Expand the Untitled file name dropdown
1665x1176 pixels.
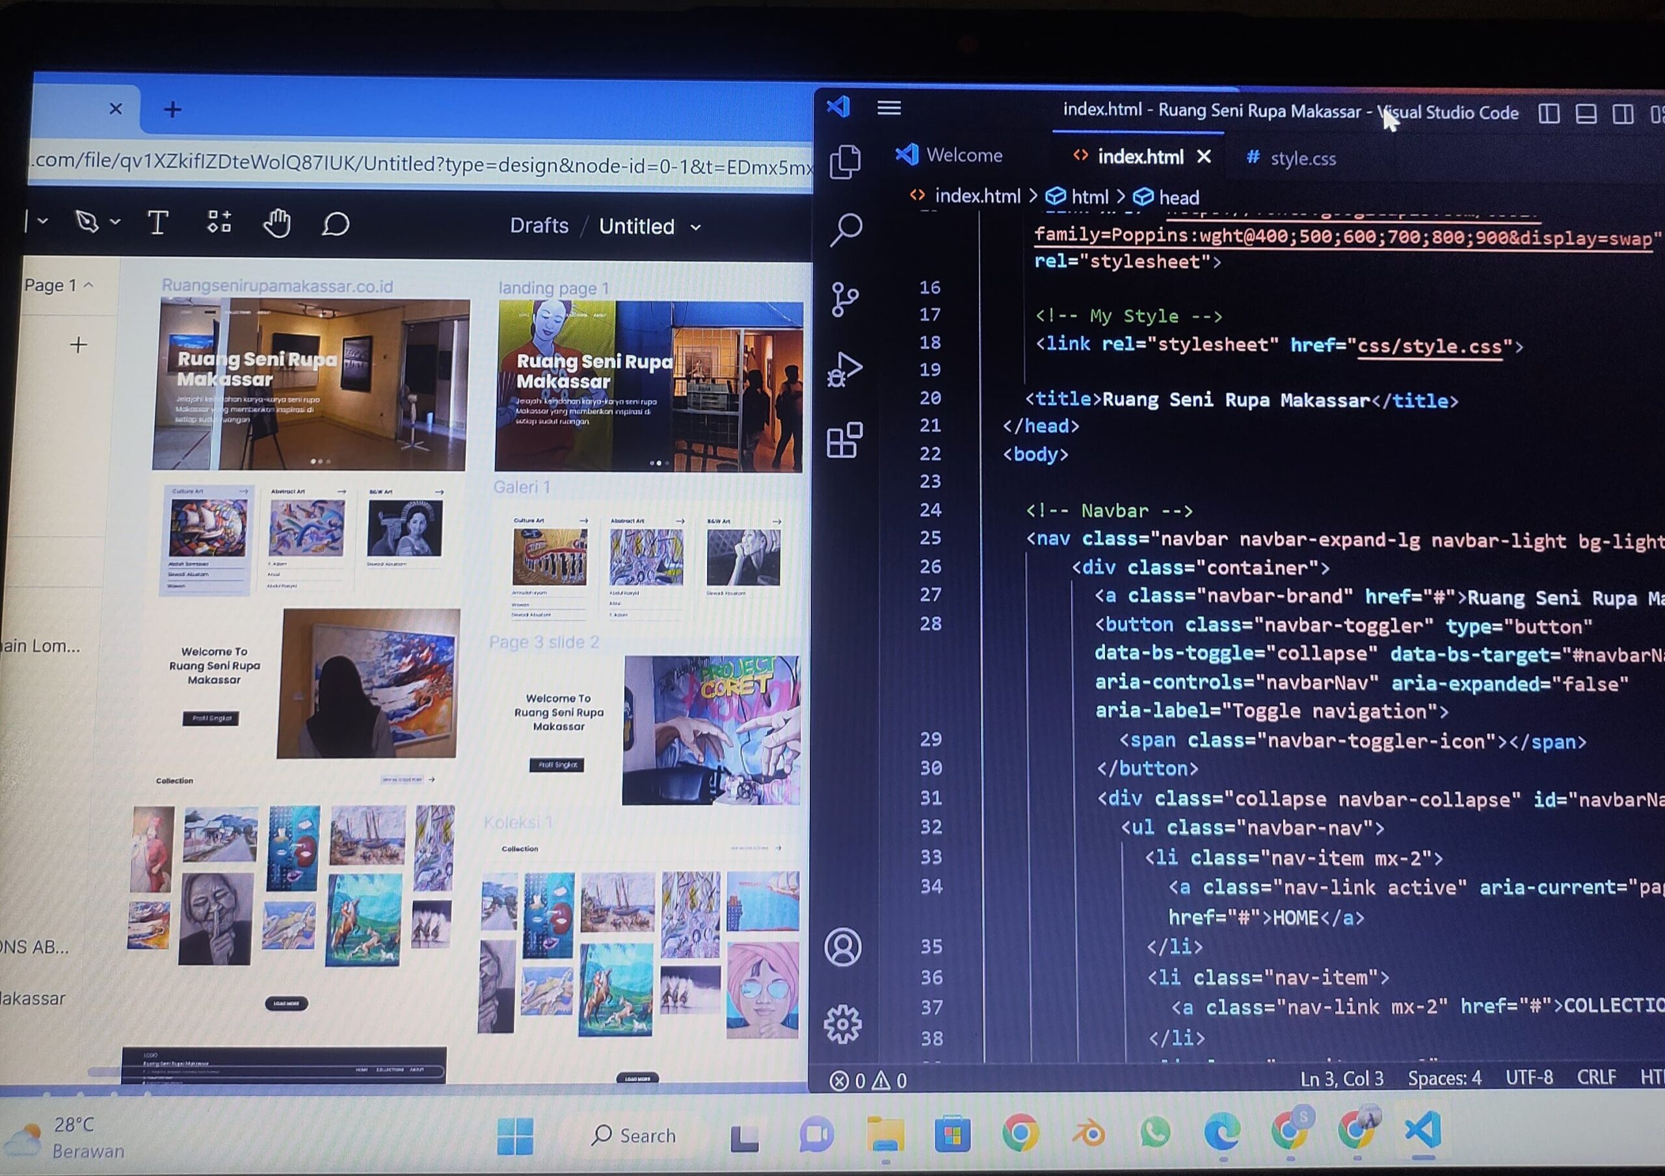[695, 228]
